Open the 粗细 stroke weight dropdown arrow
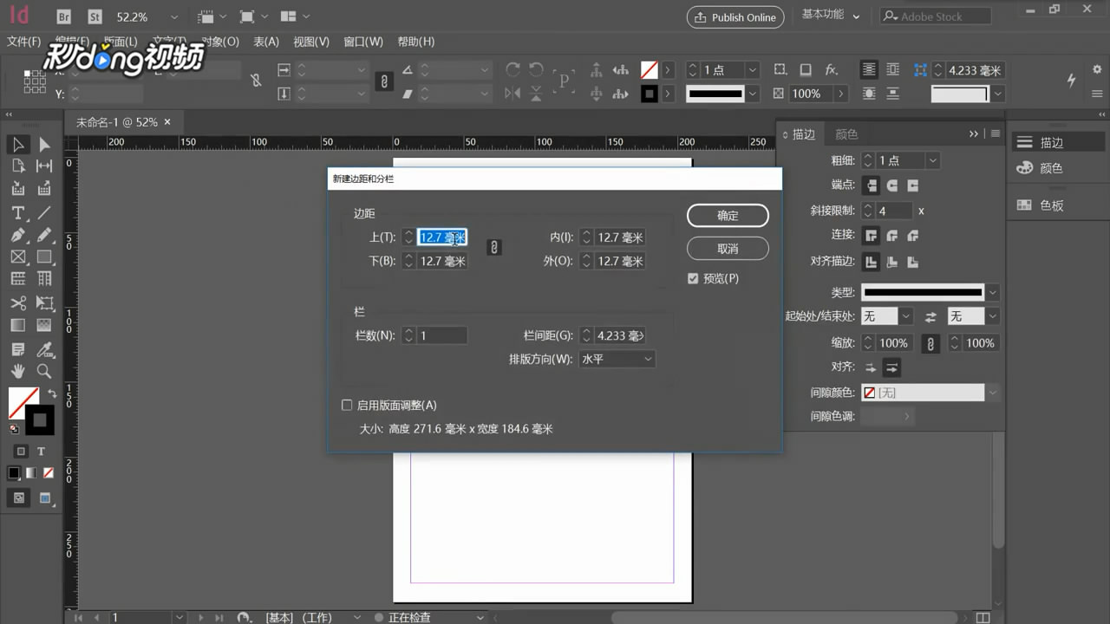This screenshot has height=624, width=1110. click(x=932, y=160)
